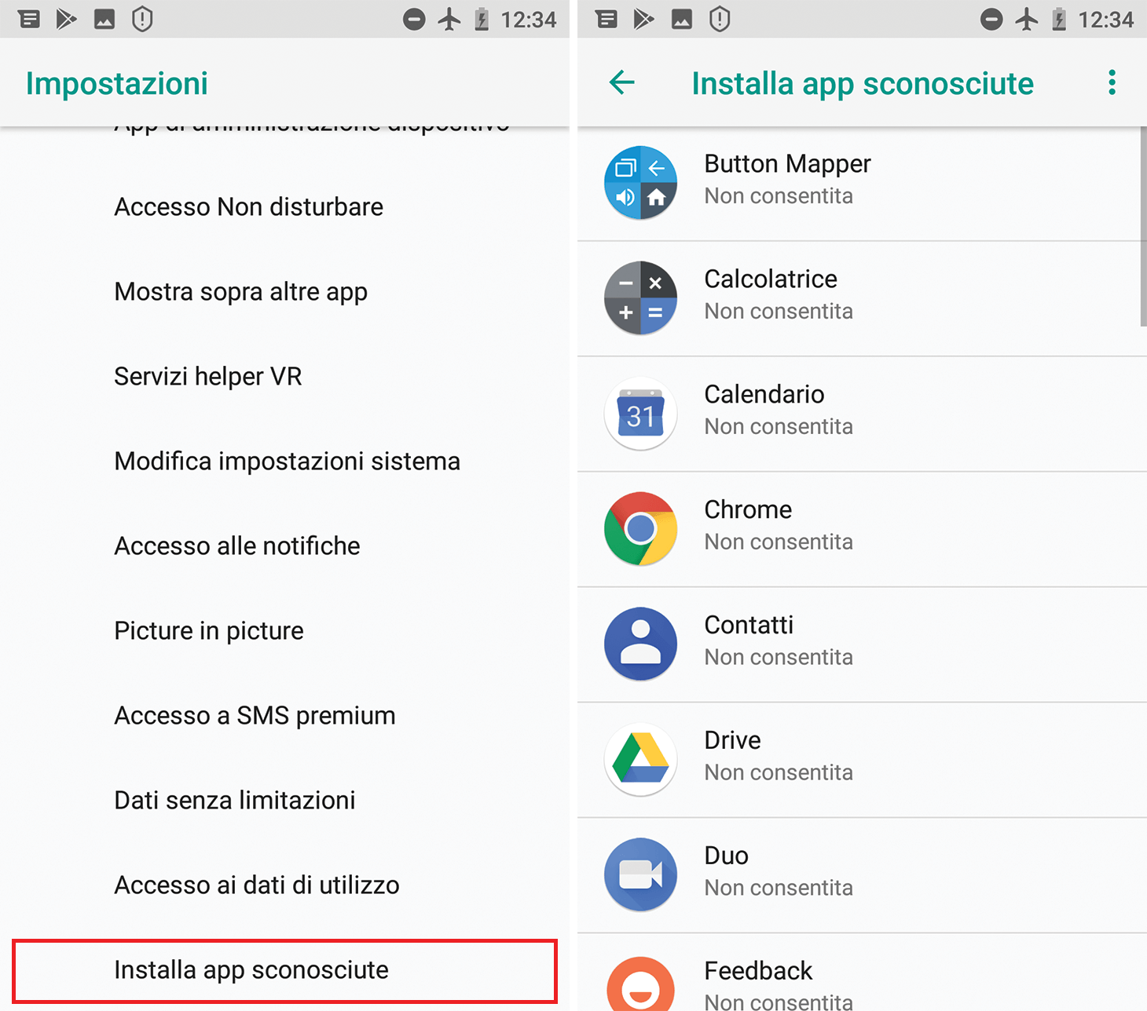The height and width of the screenshot is (1011, 1147).
Task: Tap the airplane mode icon in left status bar
Action: click(x=449, y=19)
